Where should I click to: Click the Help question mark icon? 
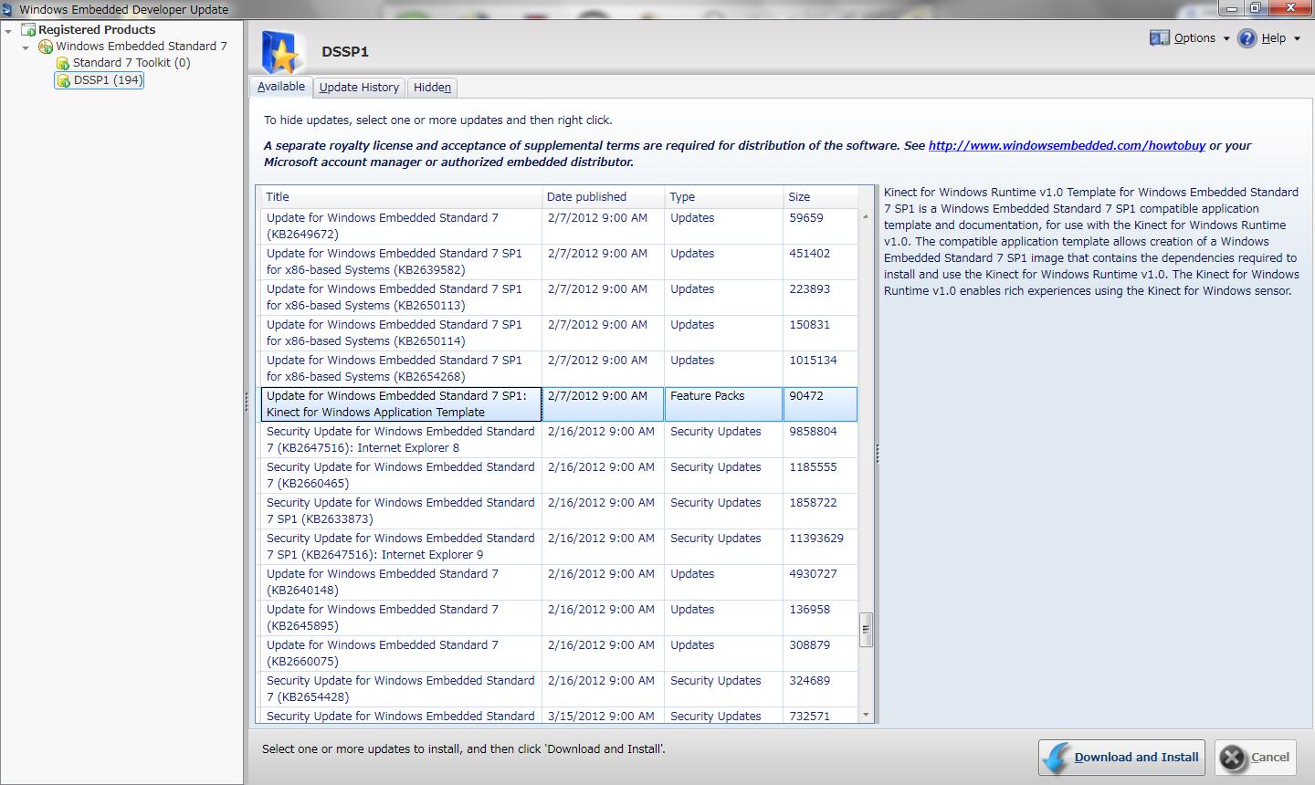[x=1247, y=38]
